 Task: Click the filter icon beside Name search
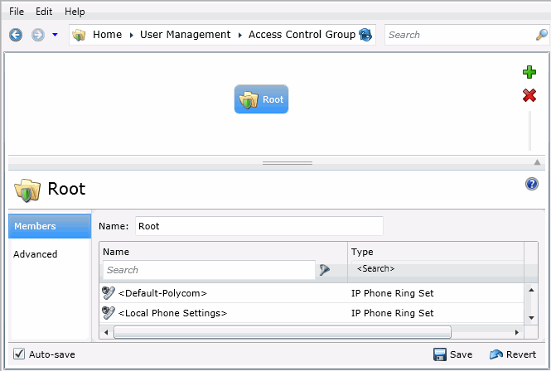pos(325,270)
